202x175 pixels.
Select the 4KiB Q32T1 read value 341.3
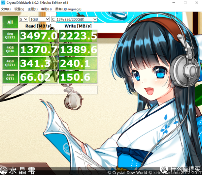coord(38,63)
